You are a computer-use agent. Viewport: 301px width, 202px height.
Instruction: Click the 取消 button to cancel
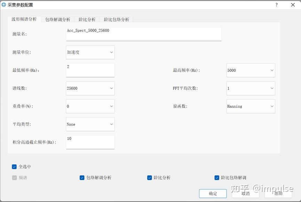point(245,193)
